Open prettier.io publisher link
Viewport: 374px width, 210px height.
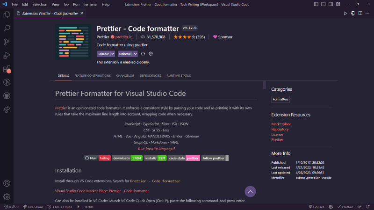[x=124, y=37]
